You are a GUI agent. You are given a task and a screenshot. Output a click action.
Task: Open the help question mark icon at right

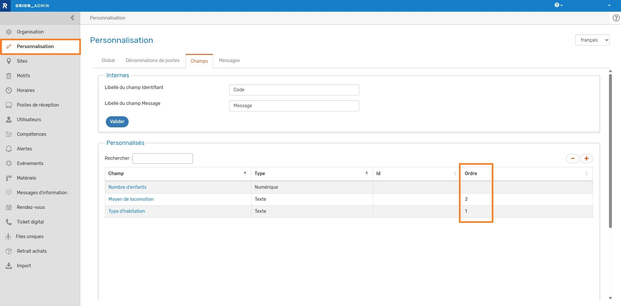616,18
